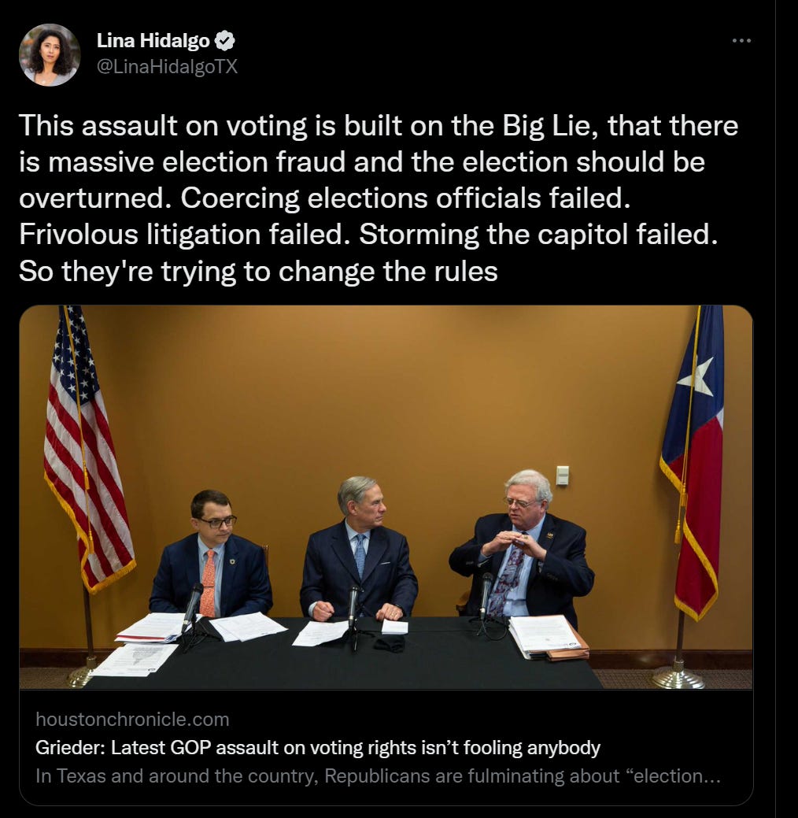Open the Grieder GOP voting rights headline

(x=318, y=748)
